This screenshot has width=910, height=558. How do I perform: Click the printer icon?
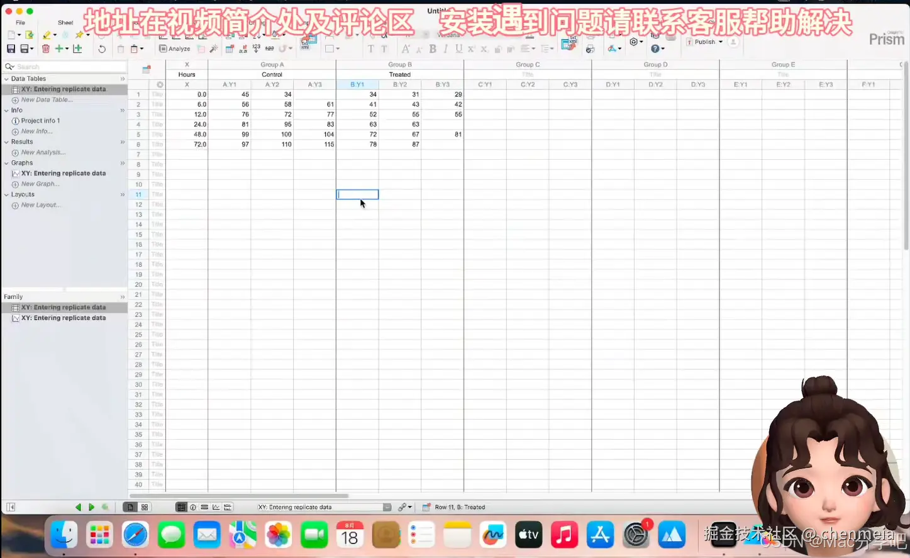pyautogui.click(x=590, y=48)
